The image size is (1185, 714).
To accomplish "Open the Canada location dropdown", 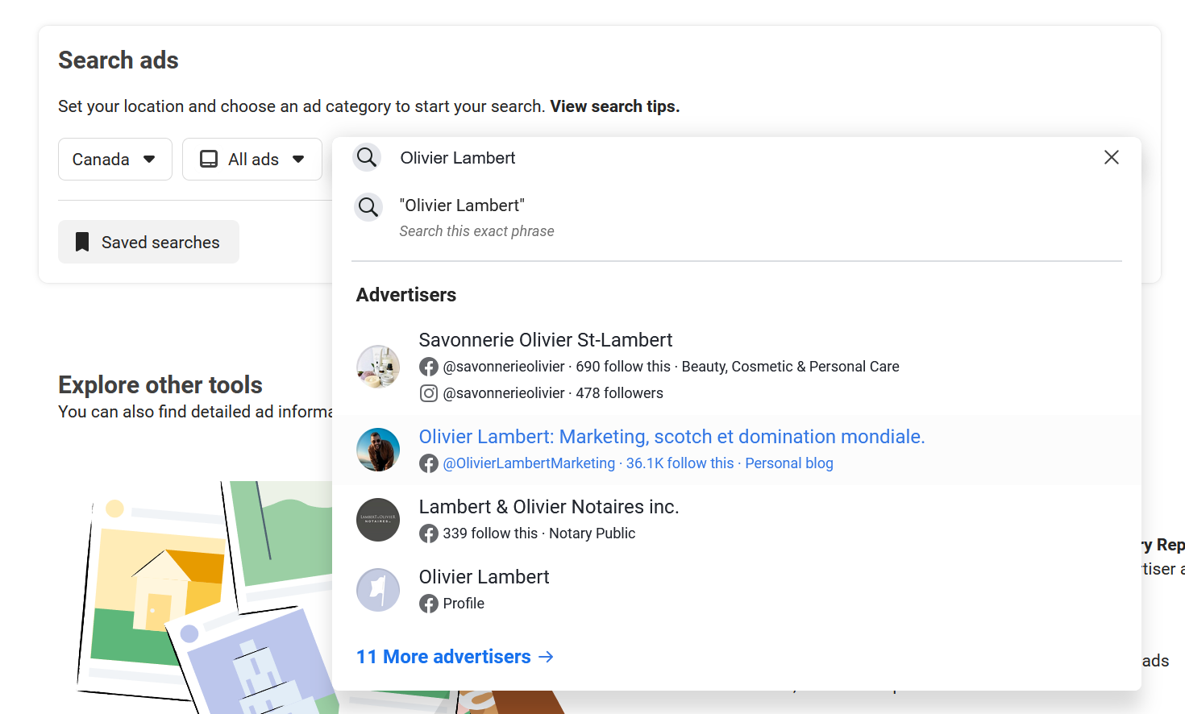I will click(114, 160).
